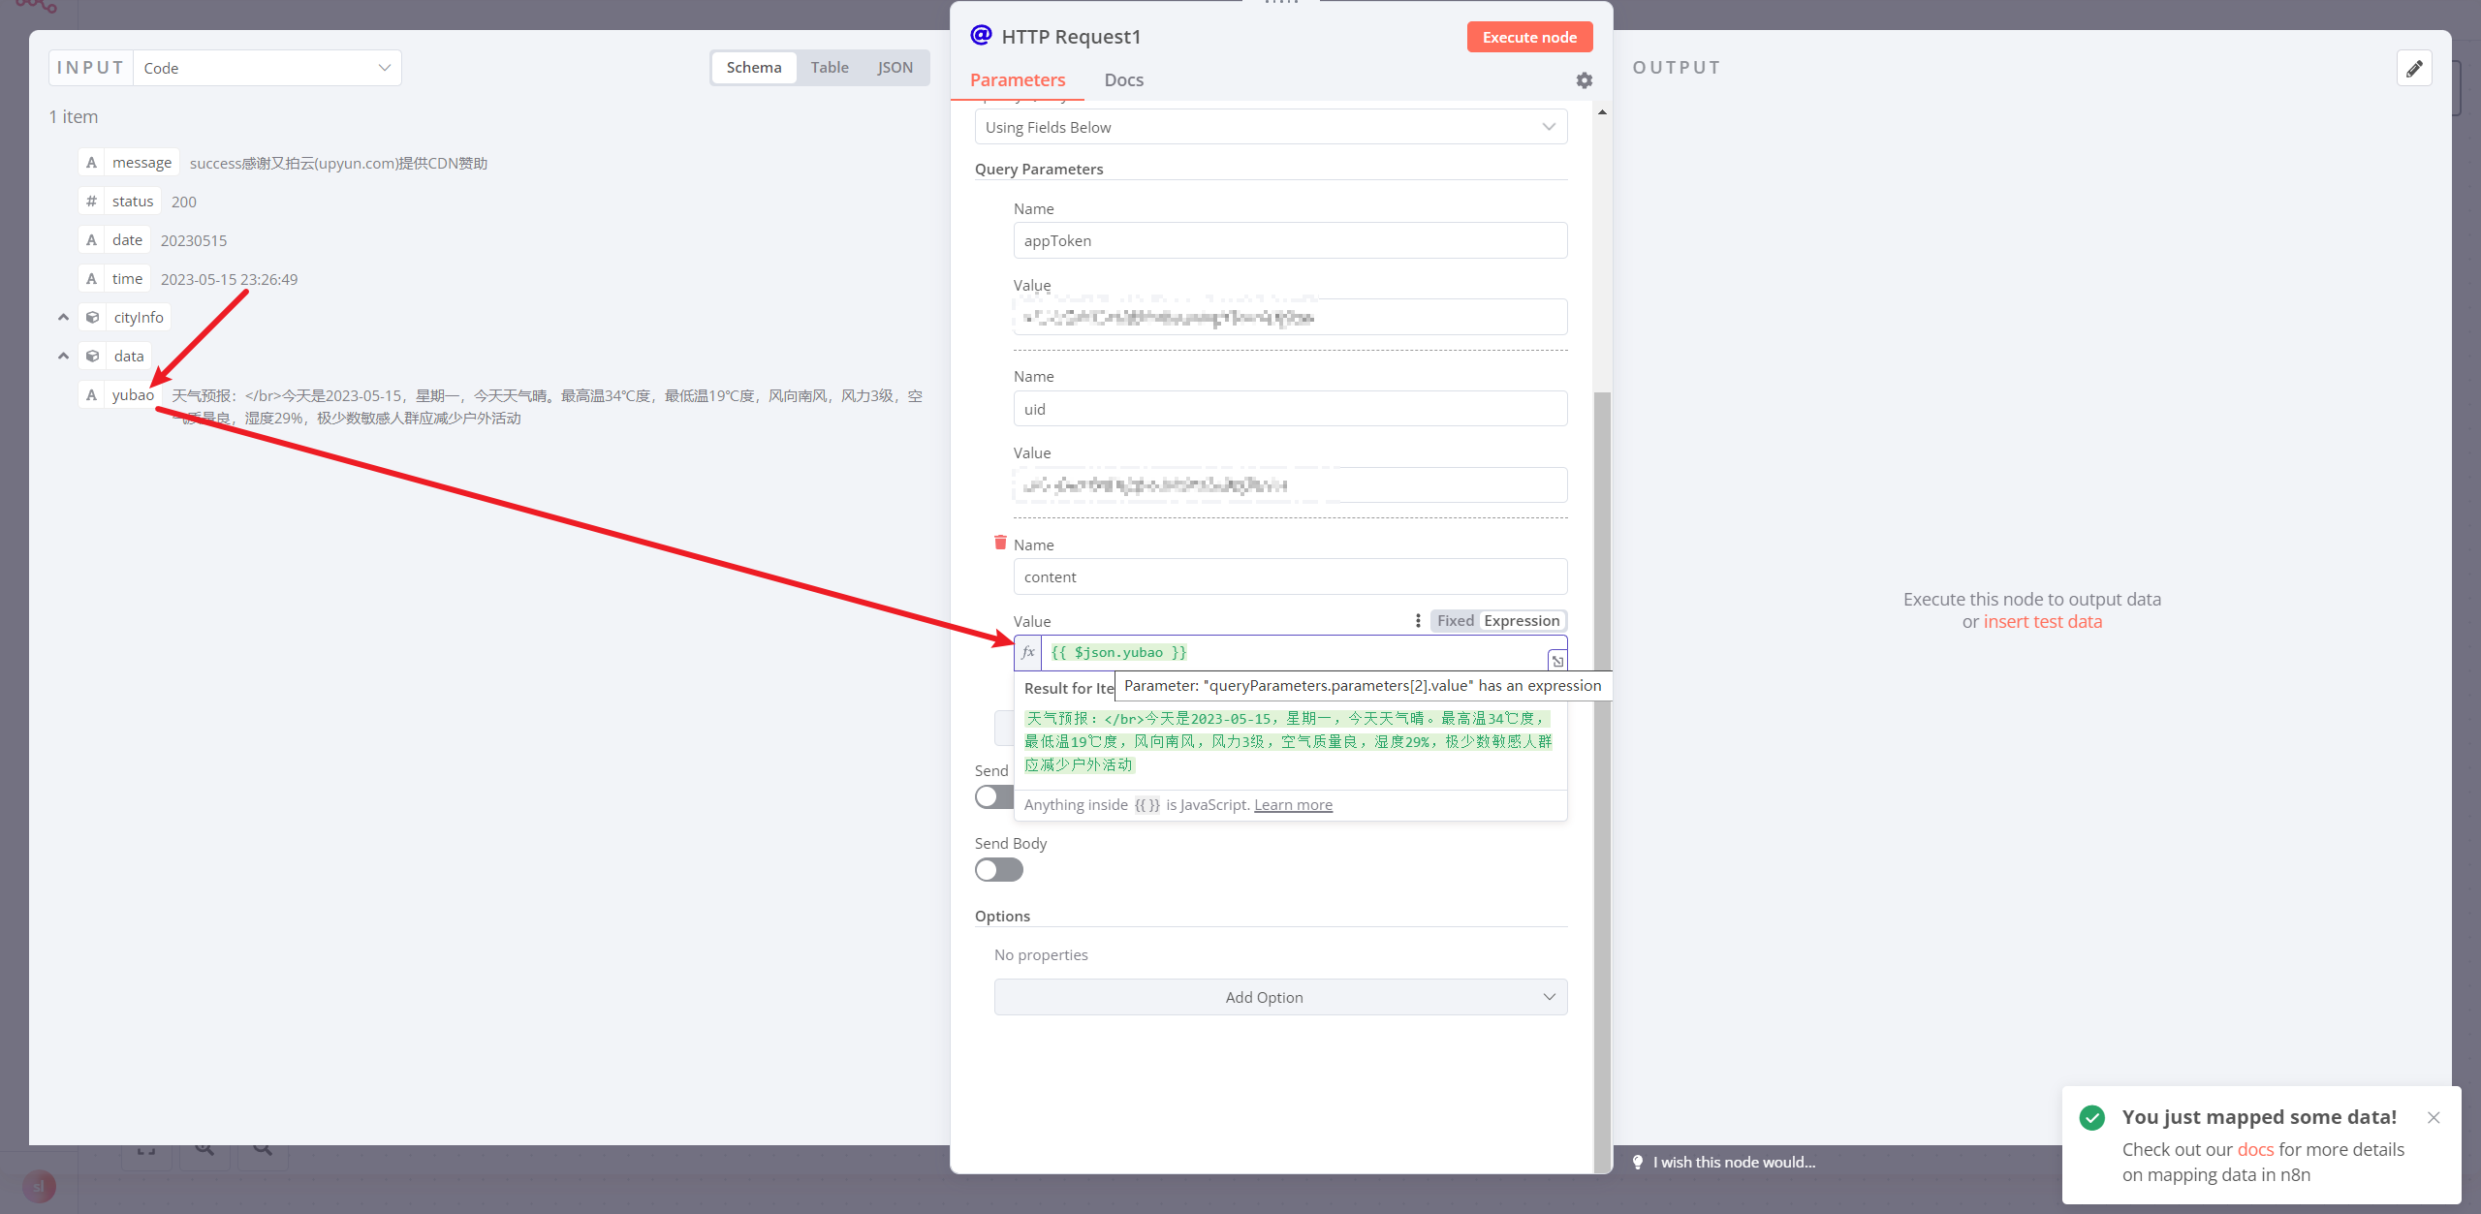Viewport: 2481px width, 1214px height.
Task: Click the fx expression icon
Action: pyautogui.click(x=1028, y=652)
